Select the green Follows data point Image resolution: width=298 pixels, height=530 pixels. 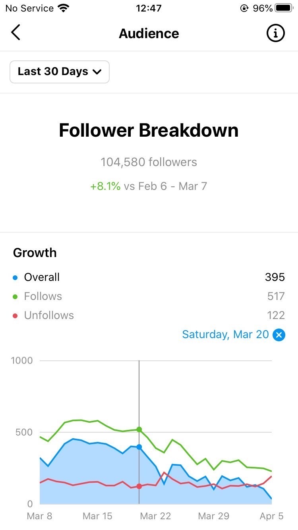(x=139, y=429)
